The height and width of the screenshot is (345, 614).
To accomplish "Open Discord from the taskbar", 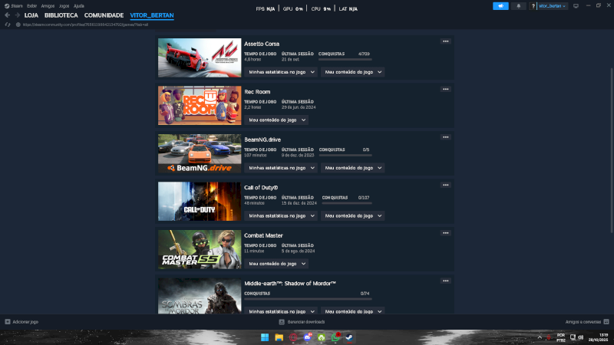I will [x=308, y=337].
